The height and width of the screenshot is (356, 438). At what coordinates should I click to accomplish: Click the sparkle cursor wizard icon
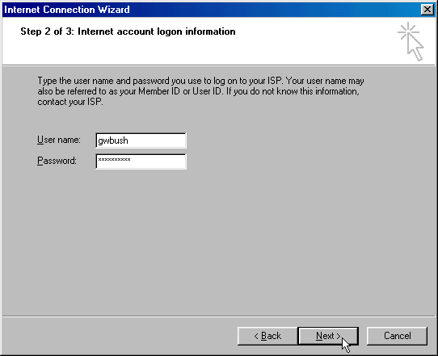(411, 41)
